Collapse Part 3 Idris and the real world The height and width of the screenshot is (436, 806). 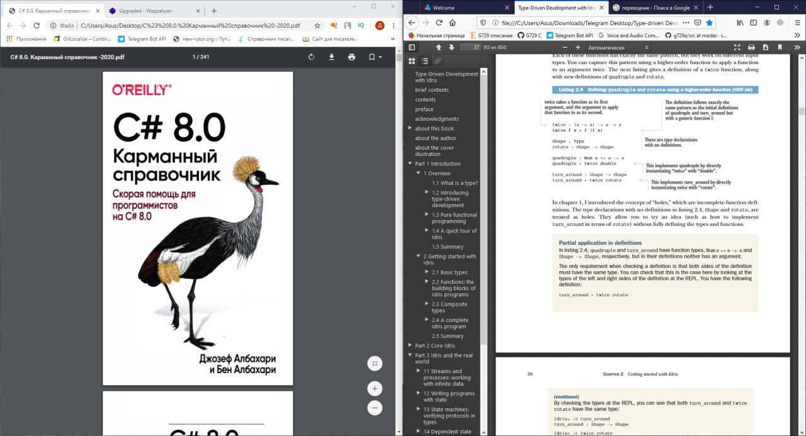[x=411, y=355]
